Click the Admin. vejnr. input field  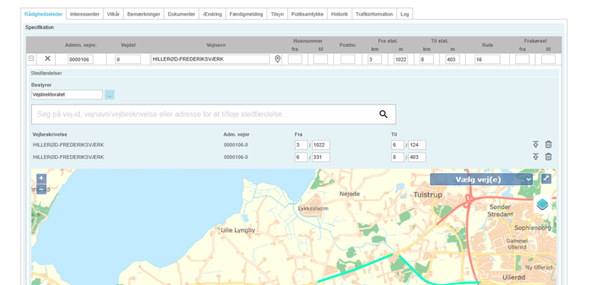(80, 60)
